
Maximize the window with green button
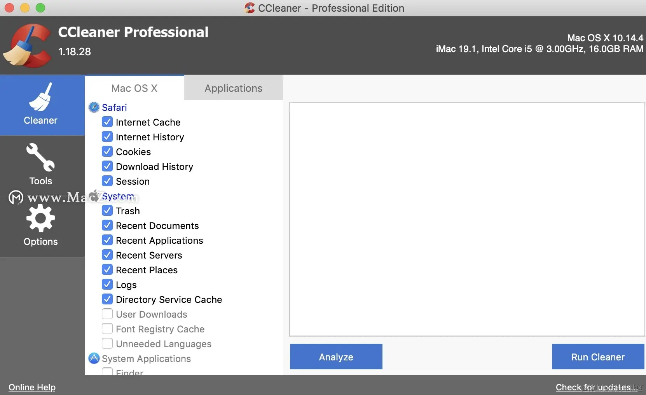pos(40,8)
